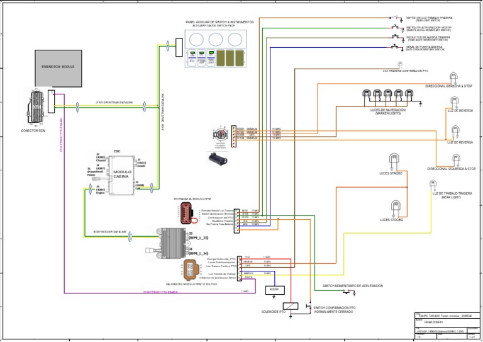Select the leftmost marker light in the LUCES DE NAVEGACION row

coord(367,93)
